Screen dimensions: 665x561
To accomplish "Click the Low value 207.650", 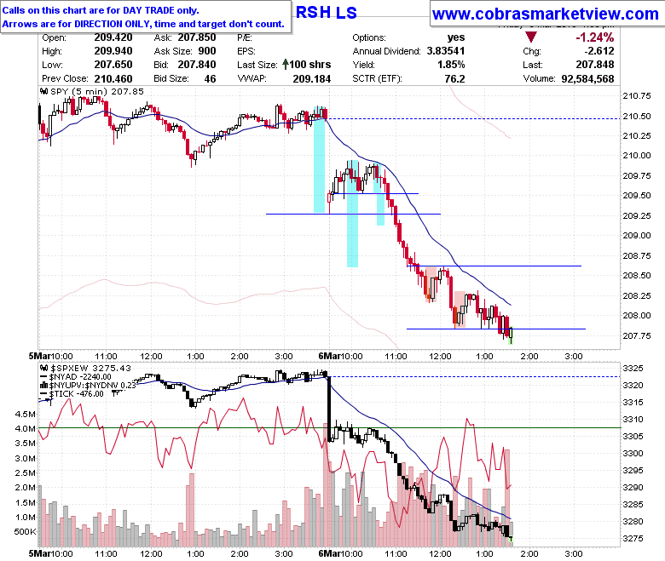I will 113,65.
